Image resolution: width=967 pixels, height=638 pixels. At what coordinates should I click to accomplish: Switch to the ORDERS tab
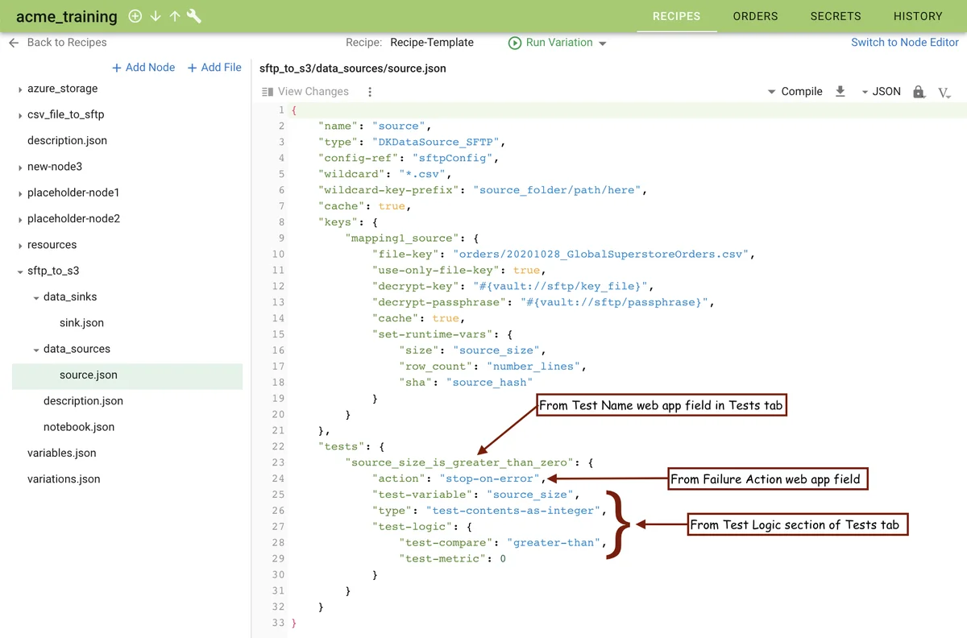pyautogui.click(x=755, y=16)
